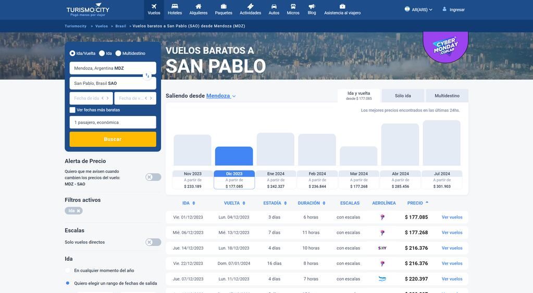The width and height of the screenshot is (533, 293).
Task: Open Actividades ticket icon in navbar
Action: [250, 7]
